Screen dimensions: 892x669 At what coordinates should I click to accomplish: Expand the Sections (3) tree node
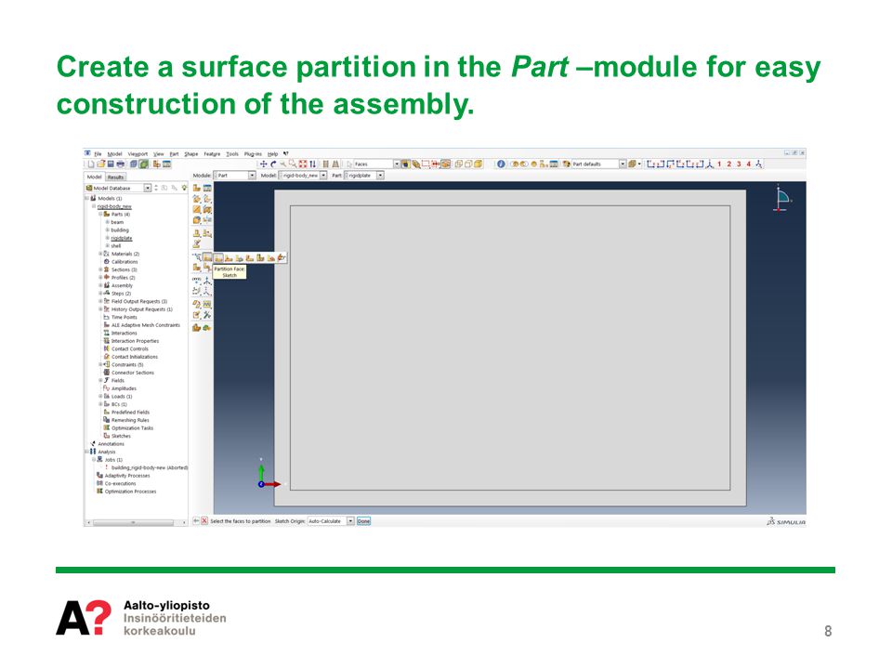(x=100, y=269)
